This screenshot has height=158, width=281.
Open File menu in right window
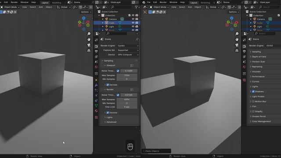tap(148, 2)
